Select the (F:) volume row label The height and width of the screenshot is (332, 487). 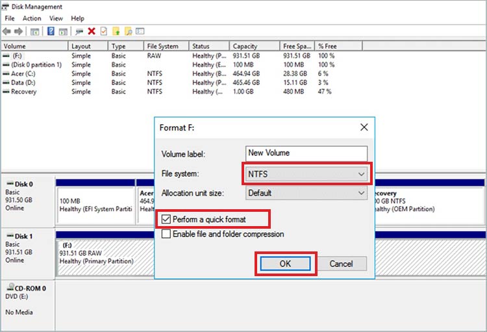(x=17, y=56)
